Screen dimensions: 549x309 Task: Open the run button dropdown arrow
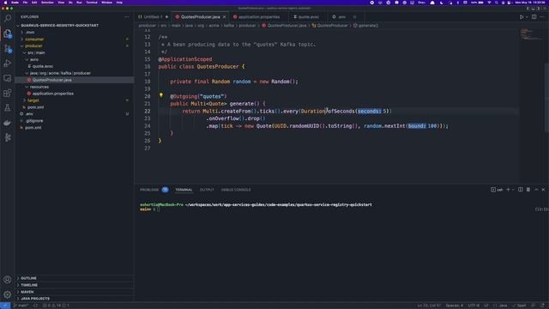pos(527,17)
